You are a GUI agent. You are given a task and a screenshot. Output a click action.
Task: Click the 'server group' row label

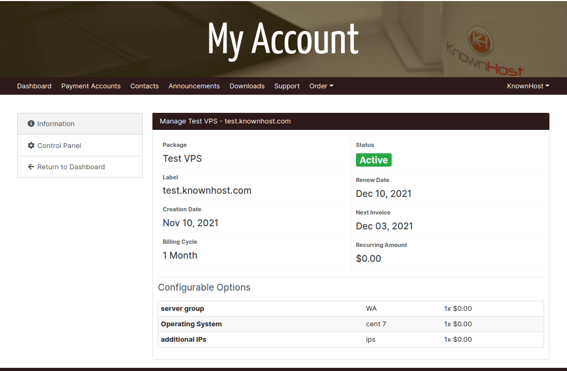(x=183, y=309)
